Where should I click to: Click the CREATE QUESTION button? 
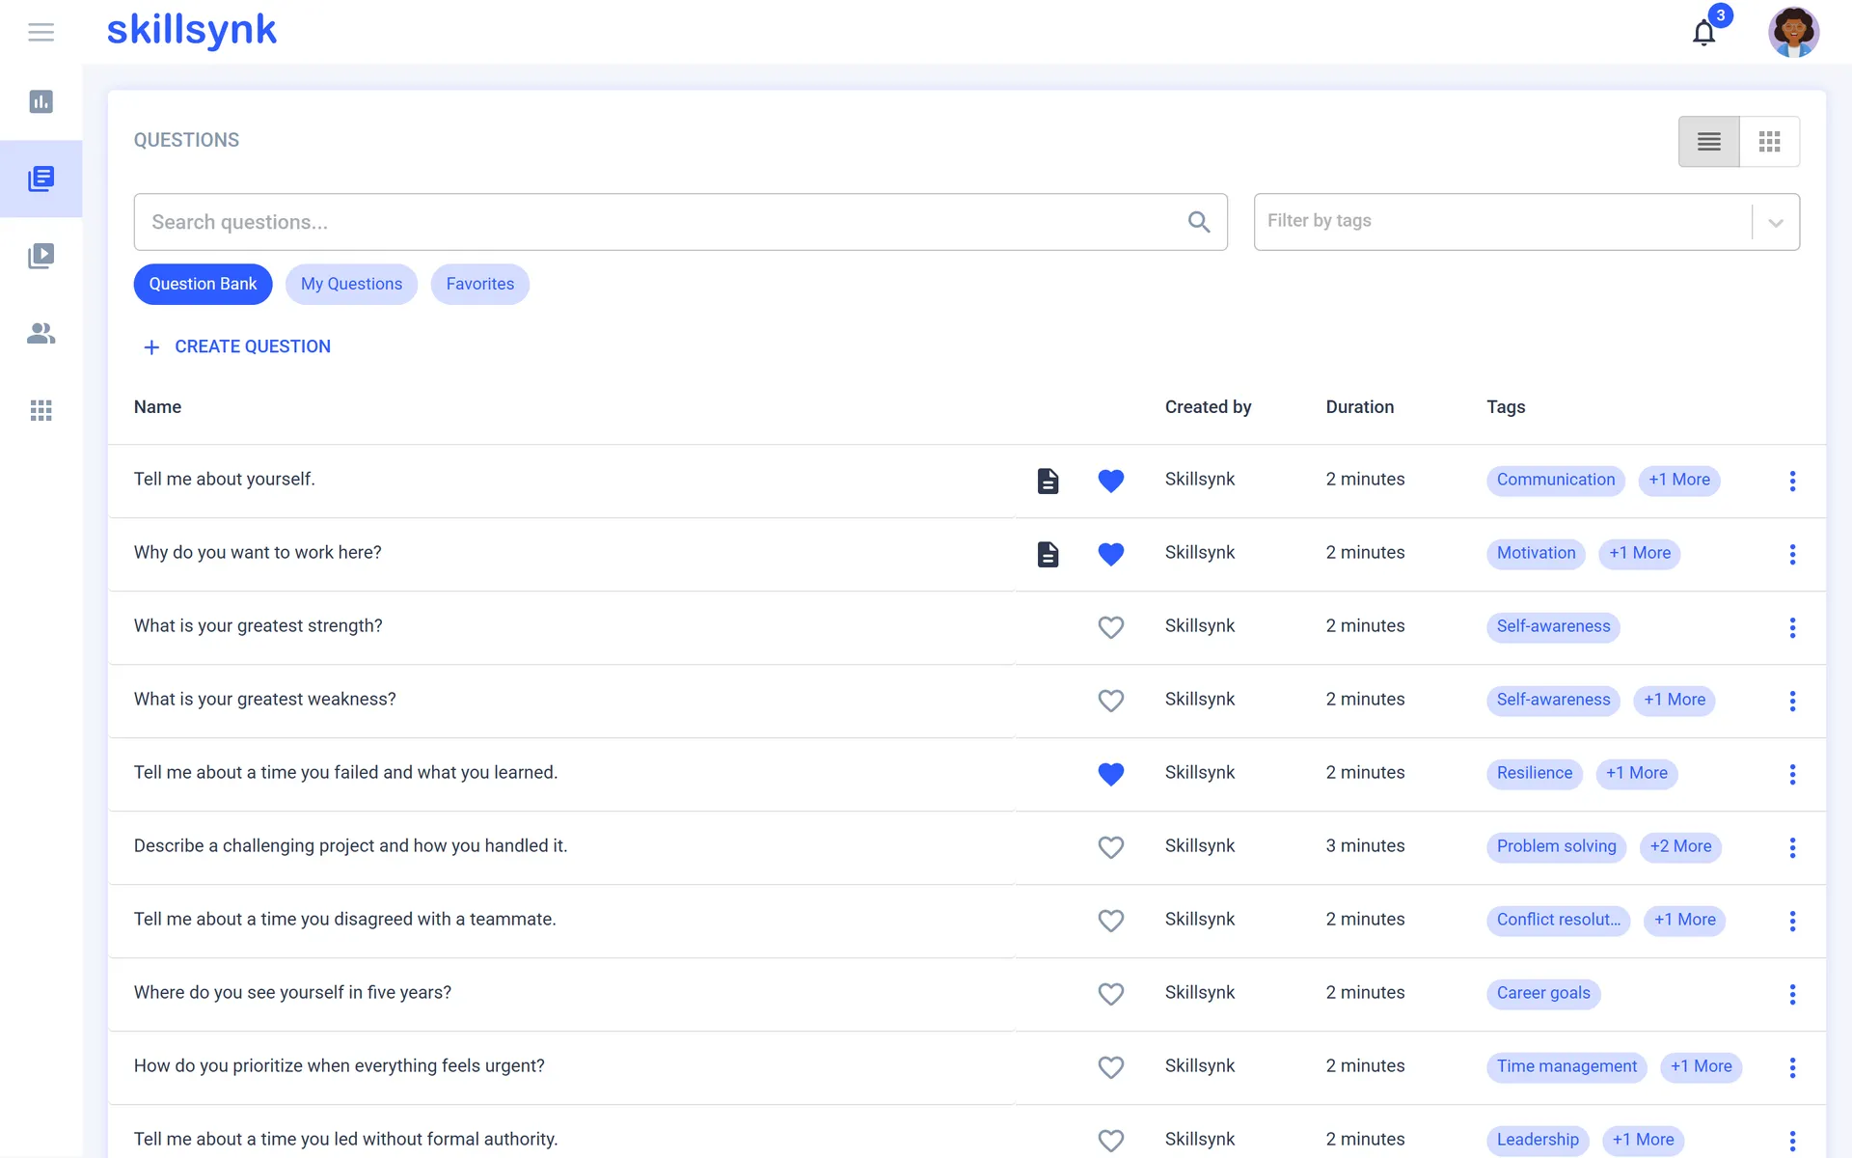pos(236,346)
